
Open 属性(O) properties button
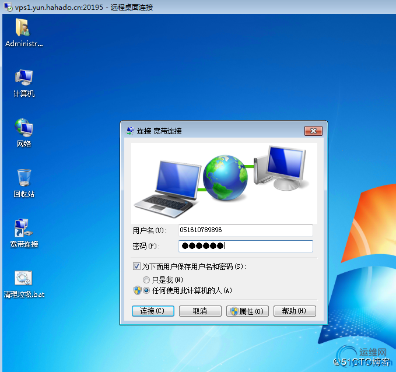247,311
